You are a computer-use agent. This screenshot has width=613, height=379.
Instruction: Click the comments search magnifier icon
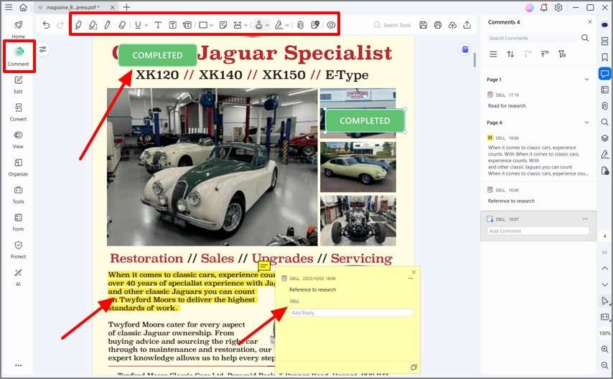coord(585,38)
